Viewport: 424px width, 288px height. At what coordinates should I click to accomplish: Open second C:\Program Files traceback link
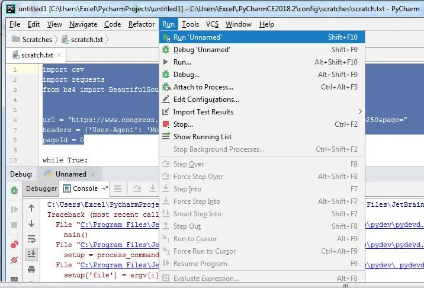(120, 245)
